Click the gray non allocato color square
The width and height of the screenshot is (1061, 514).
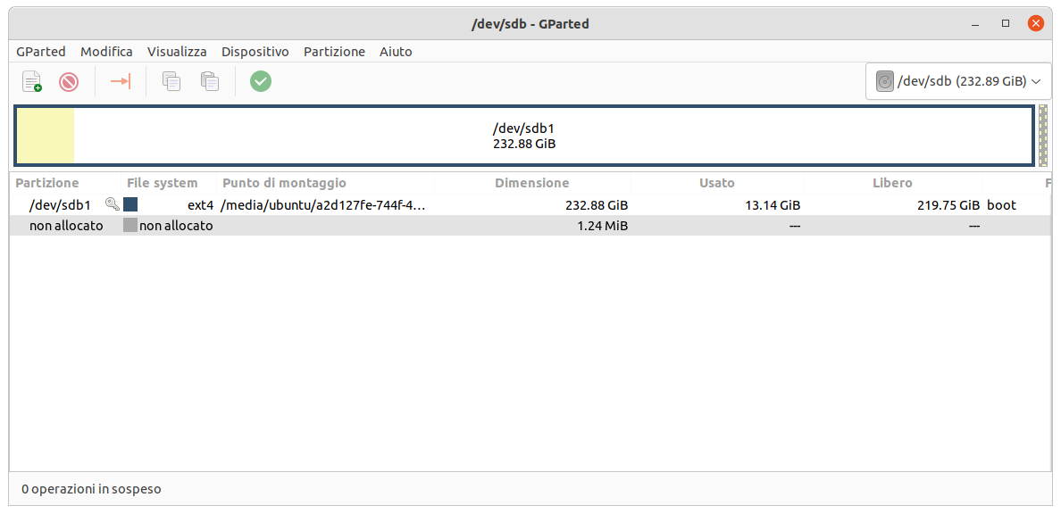(130, 226)
